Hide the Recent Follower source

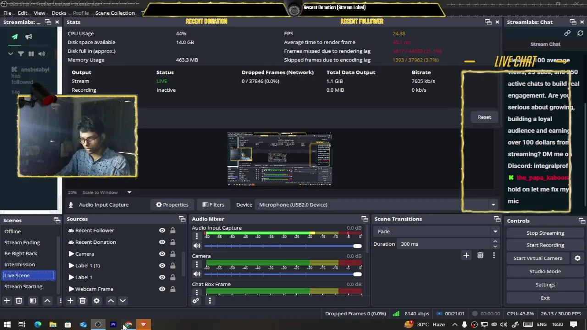162,231
